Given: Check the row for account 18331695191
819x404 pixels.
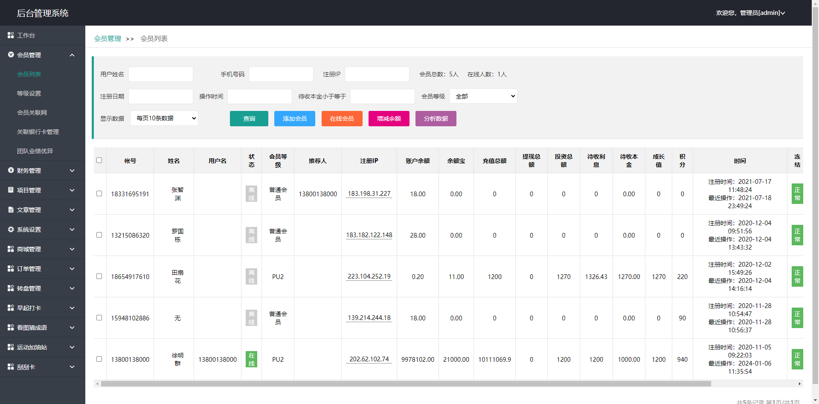Looking at the screenshot, I should click(x=99, y=193).
